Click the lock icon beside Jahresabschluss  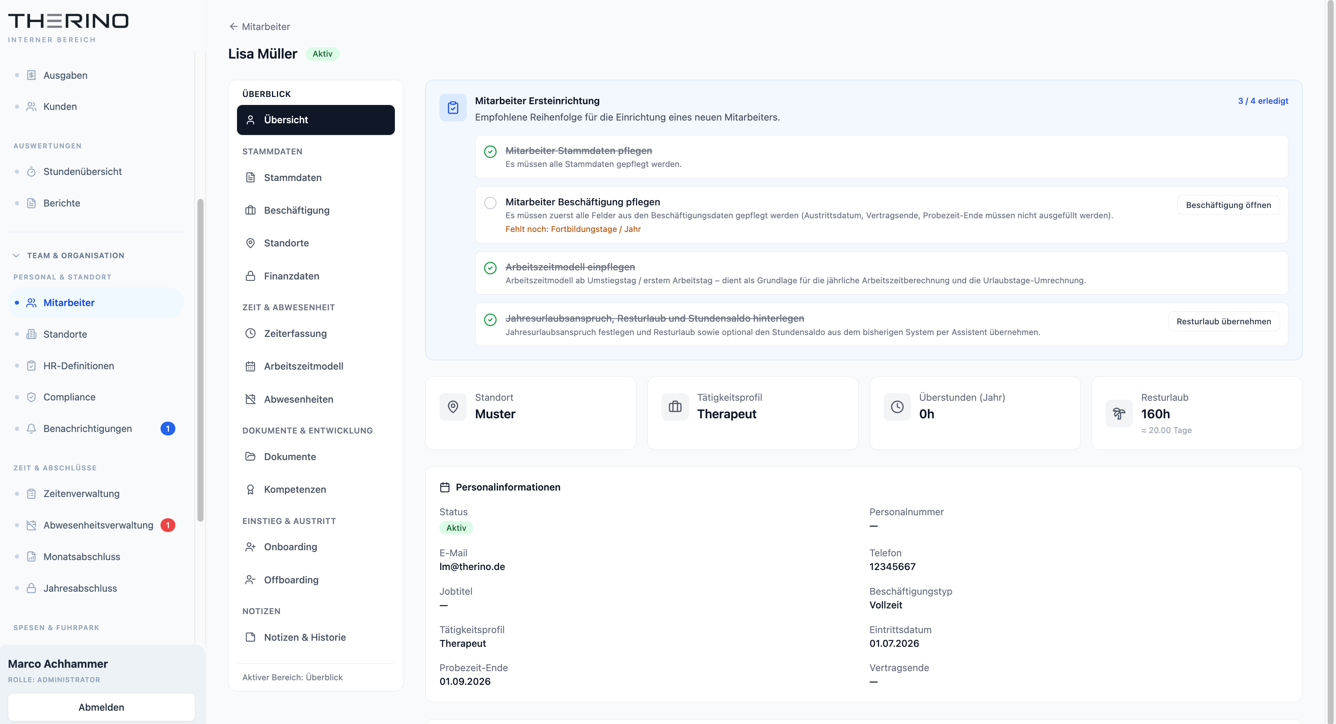(x=31, y=588)
